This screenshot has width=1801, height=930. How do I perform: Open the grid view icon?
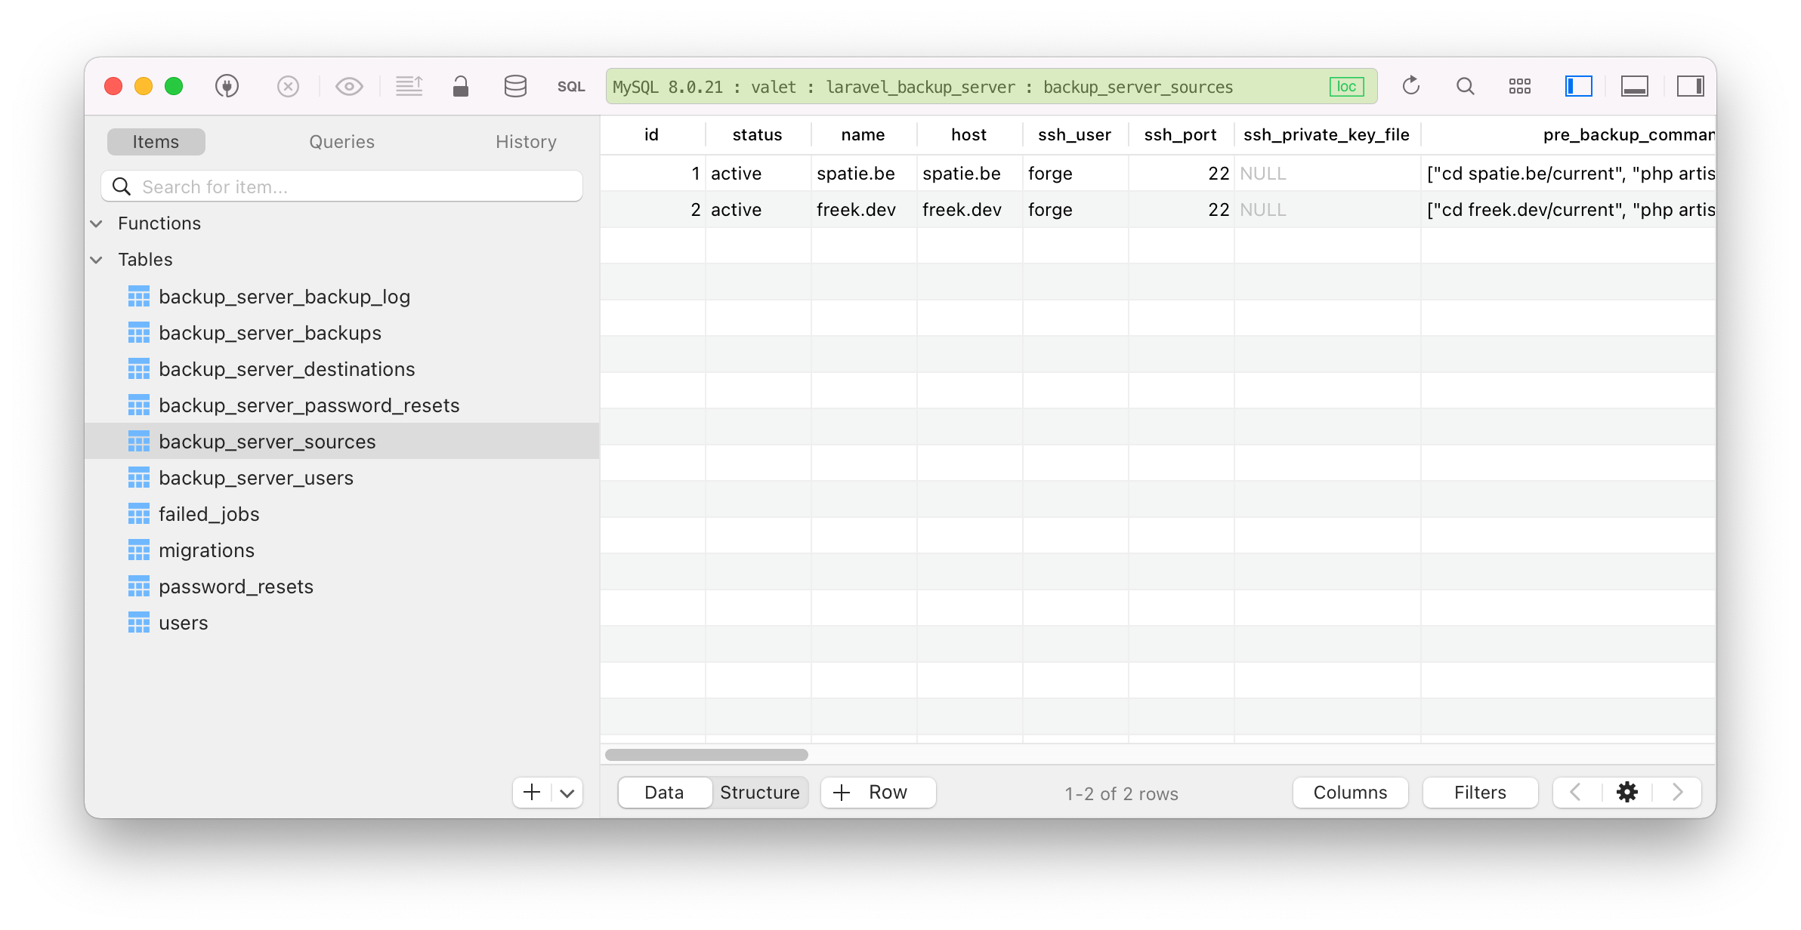1519,86
